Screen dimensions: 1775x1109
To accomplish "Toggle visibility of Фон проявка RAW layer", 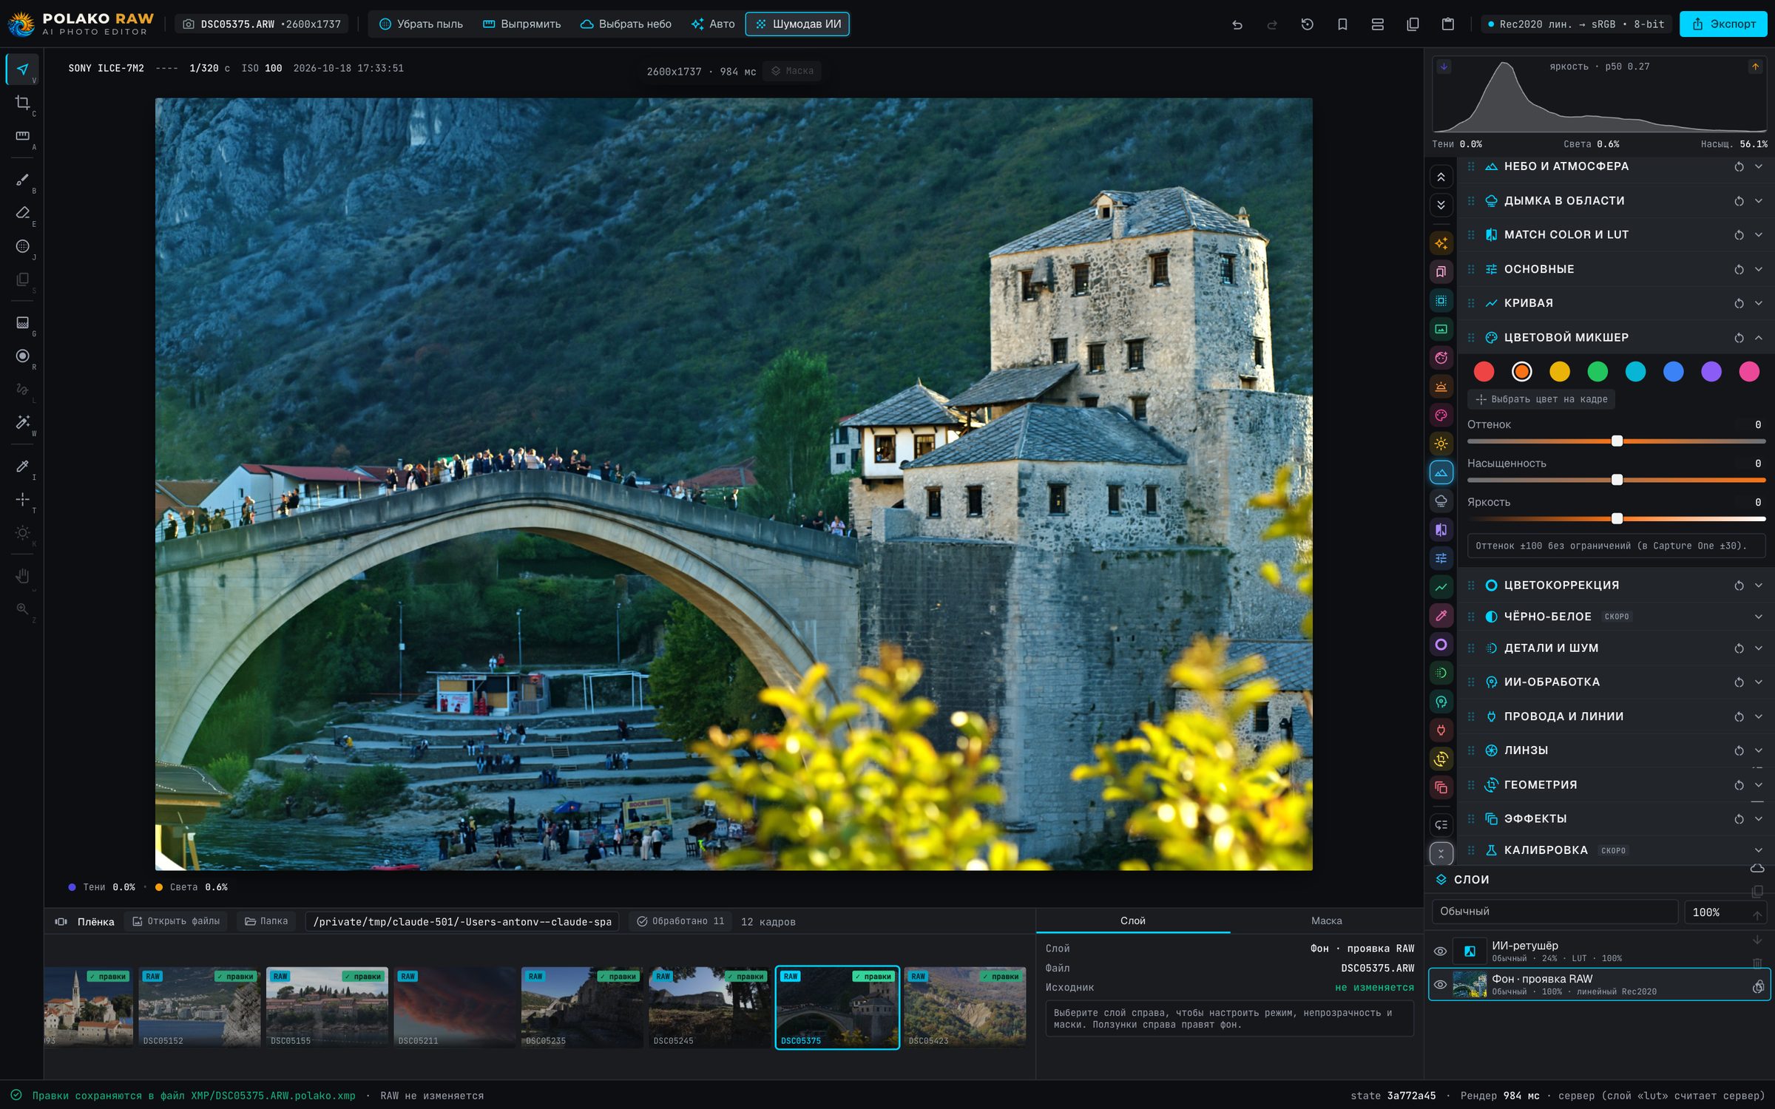I will tap(1440, 985).
